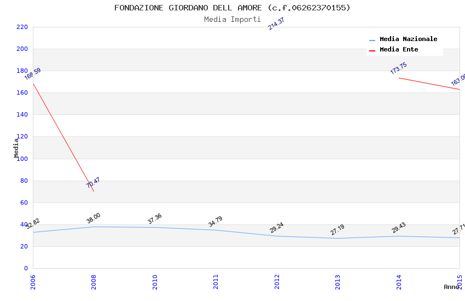The height and width of the screenshot is (301, 465).
Task: Click the 0 y-axis tick label
Action: 26,268
